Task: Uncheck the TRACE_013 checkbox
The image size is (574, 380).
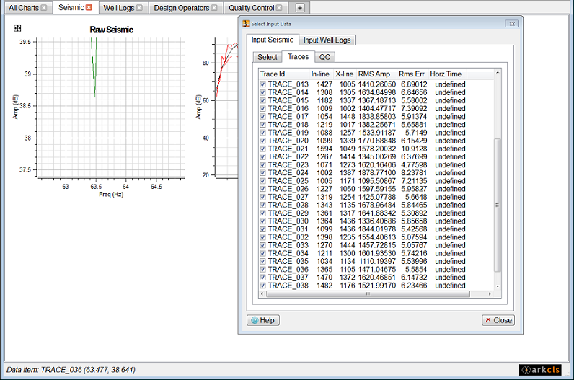Action: click(262, 84)
